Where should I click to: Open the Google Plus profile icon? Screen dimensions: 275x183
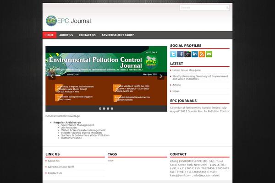click(x=187, y=54)
